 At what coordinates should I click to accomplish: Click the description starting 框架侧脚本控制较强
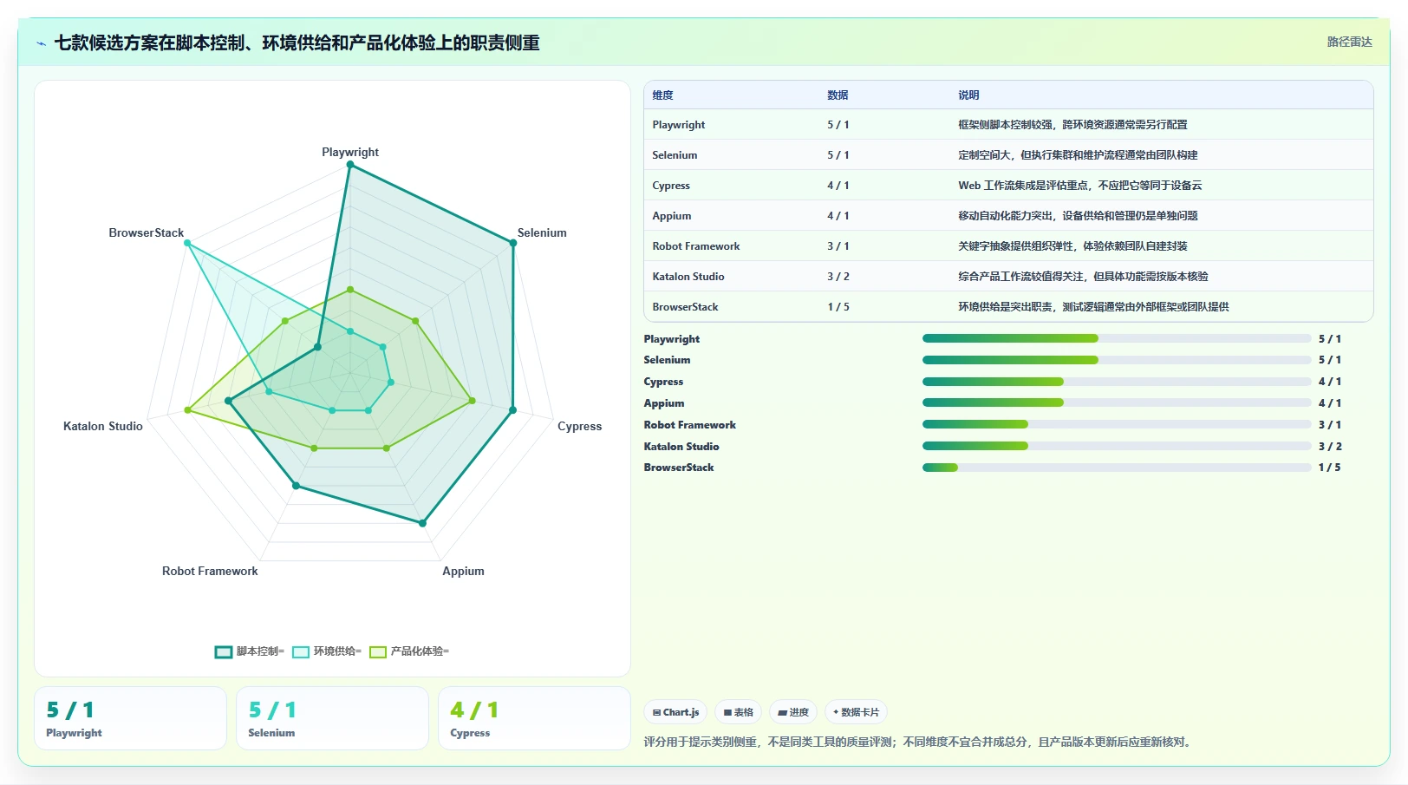pyautogui.click(x=1072, y=125)
